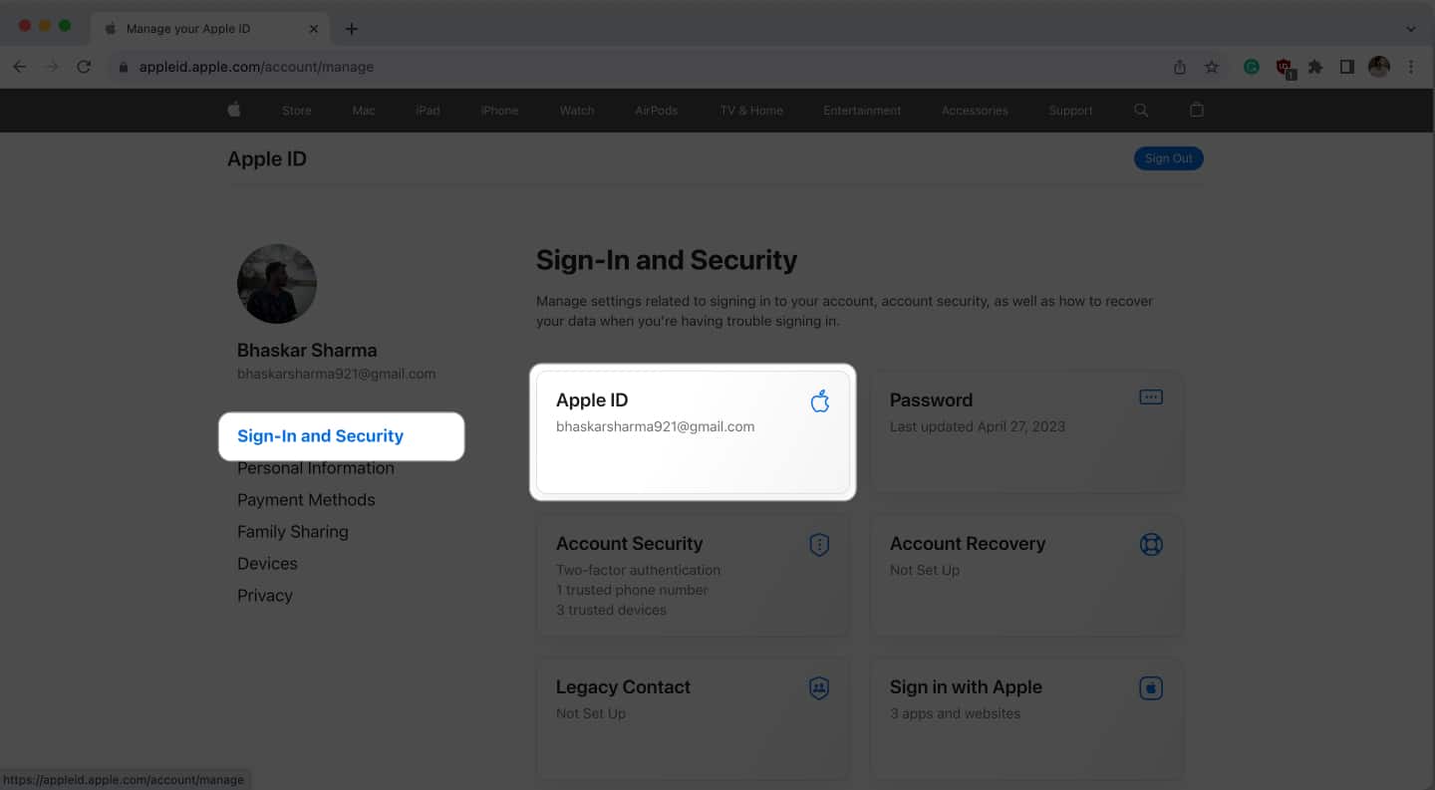This screenshot has width=1435, height=790.
Task: Open the shopping bag icon
Action: click(1197, 110)
